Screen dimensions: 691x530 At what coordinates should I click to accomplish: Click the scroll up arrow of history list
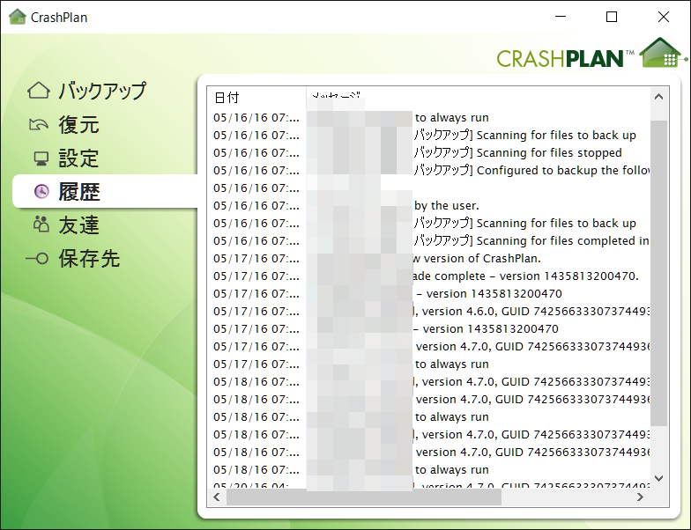coord(659,97)
